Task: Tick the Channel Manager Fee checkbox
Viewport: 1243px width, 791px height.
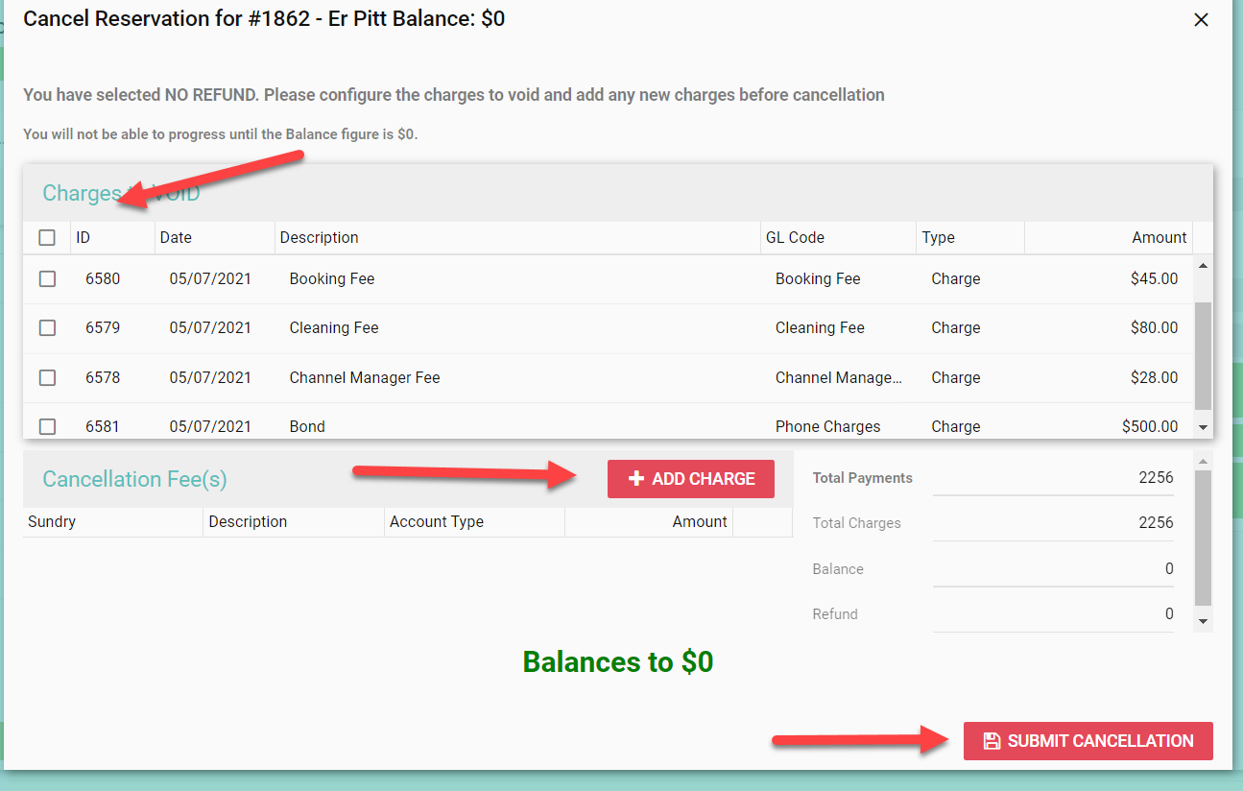Action: click(x=47, y=377)
